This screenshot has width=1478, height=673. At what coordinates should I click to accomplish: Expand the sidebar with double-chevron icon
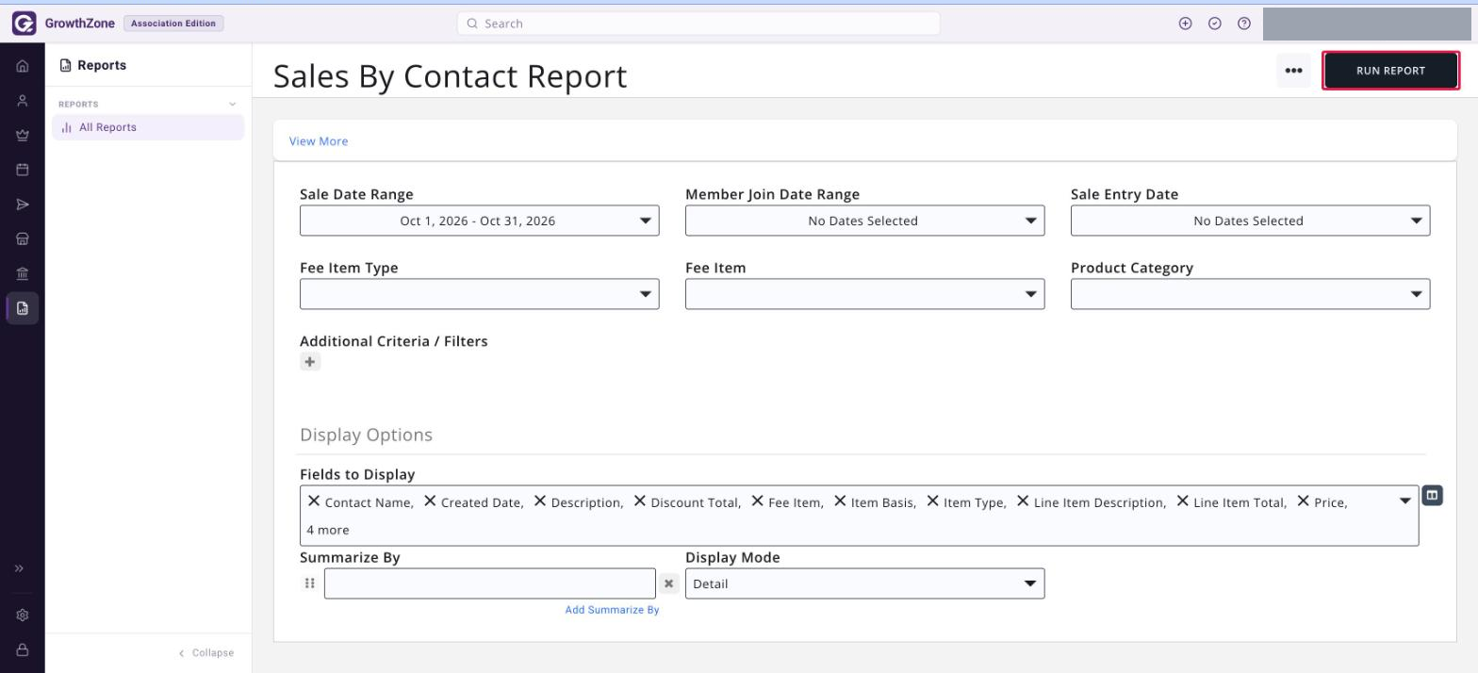point(19,568)
